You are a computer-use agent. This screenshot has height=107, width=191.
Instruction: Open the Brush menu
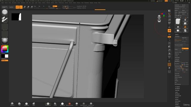[6, 3]
